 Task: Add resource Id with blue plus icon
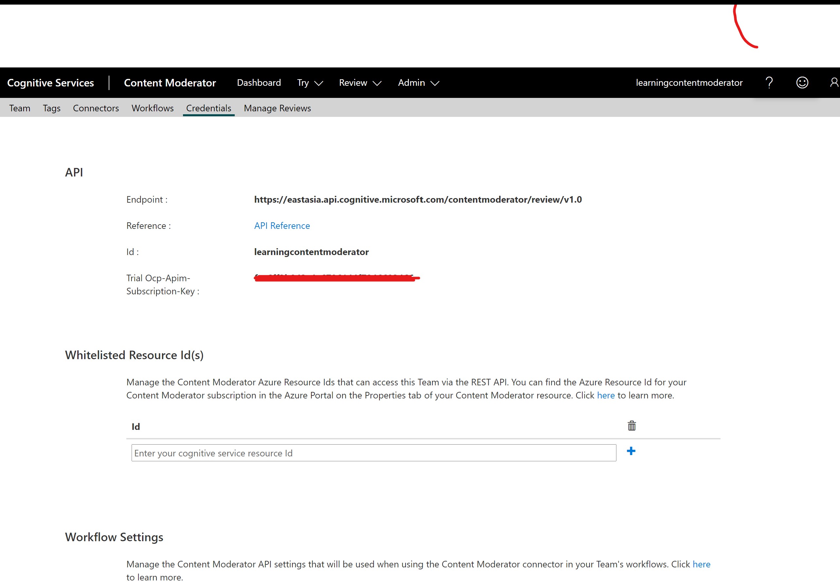(x=631, y=451)
